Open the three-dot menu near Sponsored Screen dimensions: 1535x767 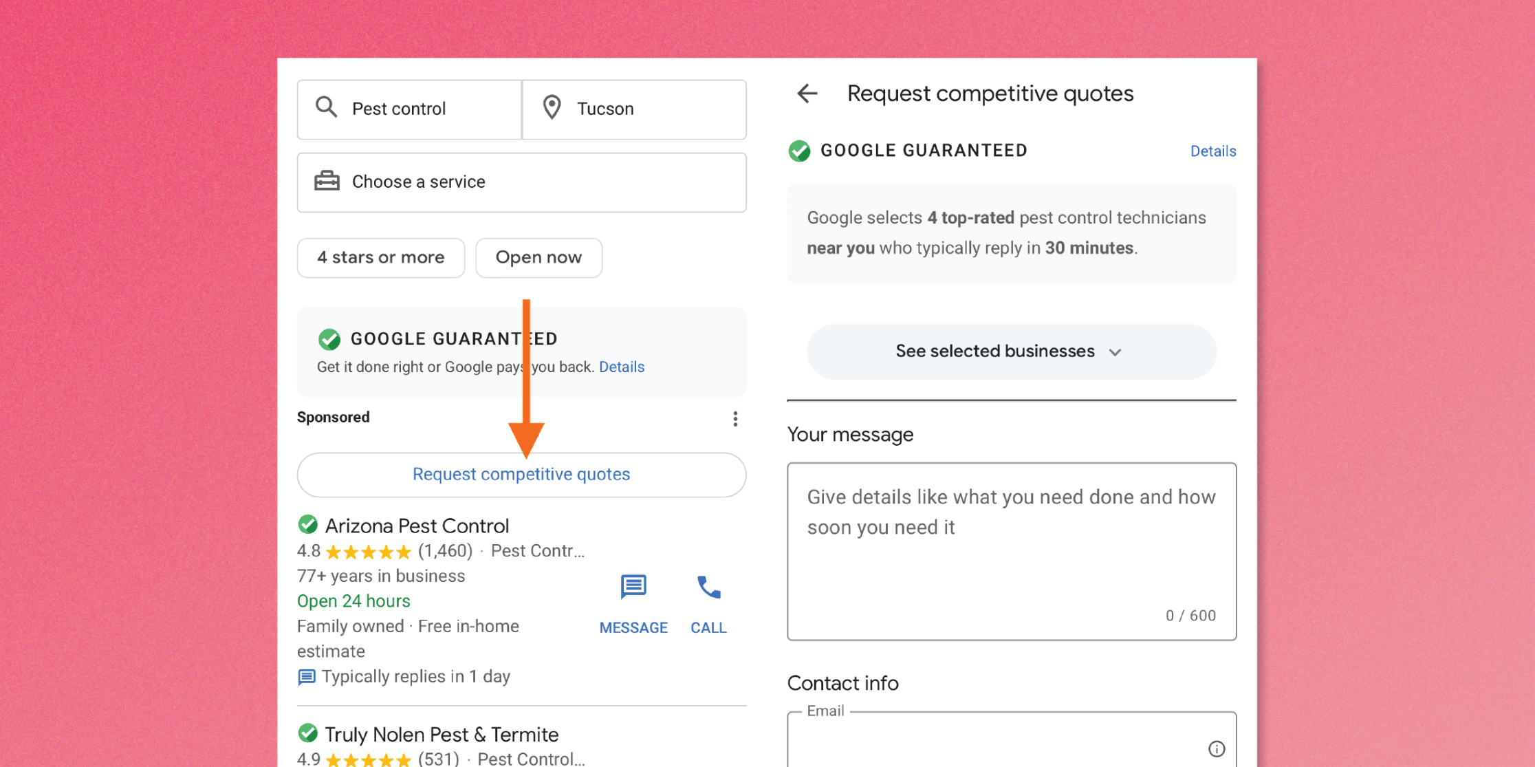coord(734,418)
